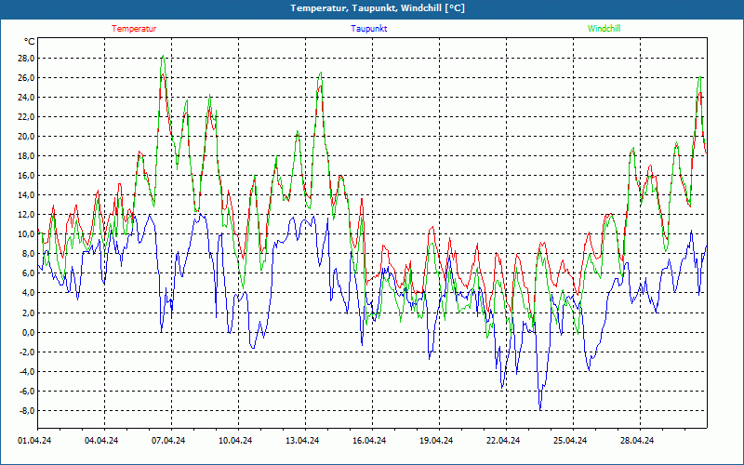This screenshot has height=465, width=744.
Task: Click the 16,0 y-axis value
Action: coord(26,176)
